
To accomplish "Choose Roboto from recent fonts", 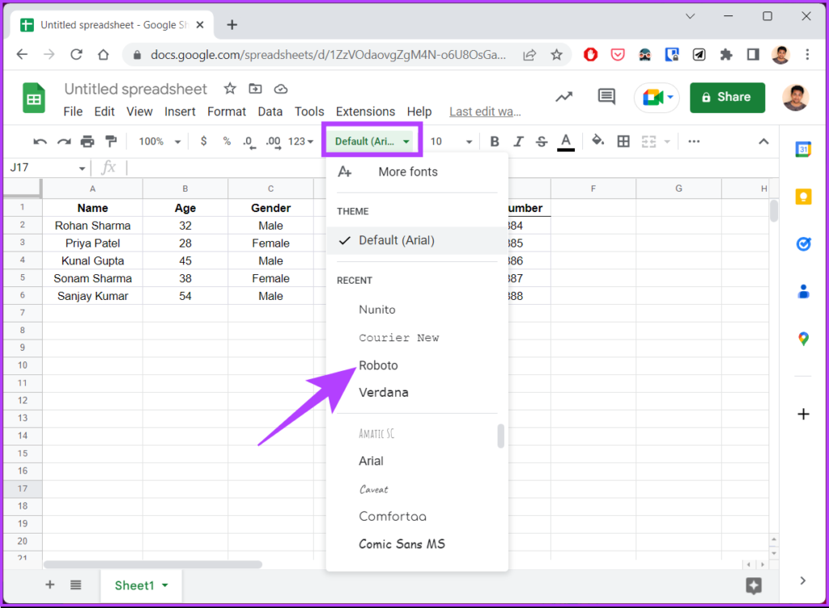I will click(379, 365).
